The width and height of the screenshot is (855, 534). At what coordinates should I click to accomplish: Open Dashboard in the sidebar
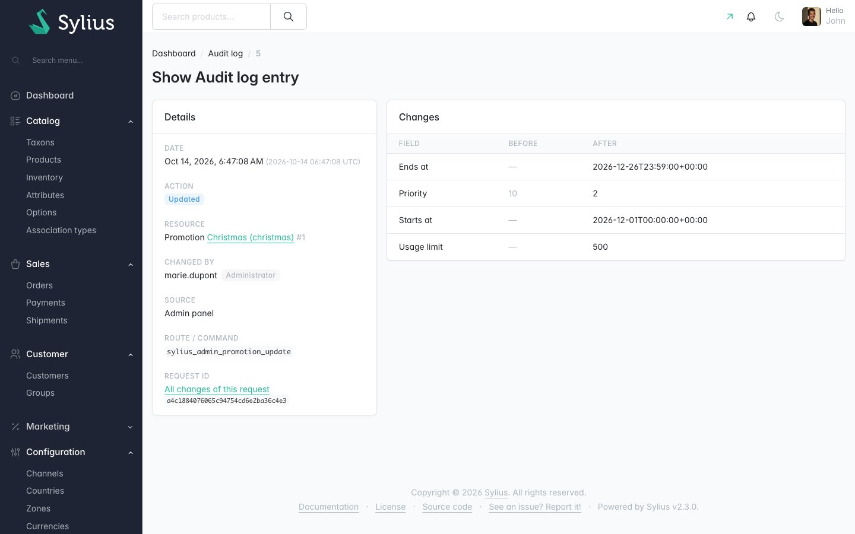(x=50, y=96)
